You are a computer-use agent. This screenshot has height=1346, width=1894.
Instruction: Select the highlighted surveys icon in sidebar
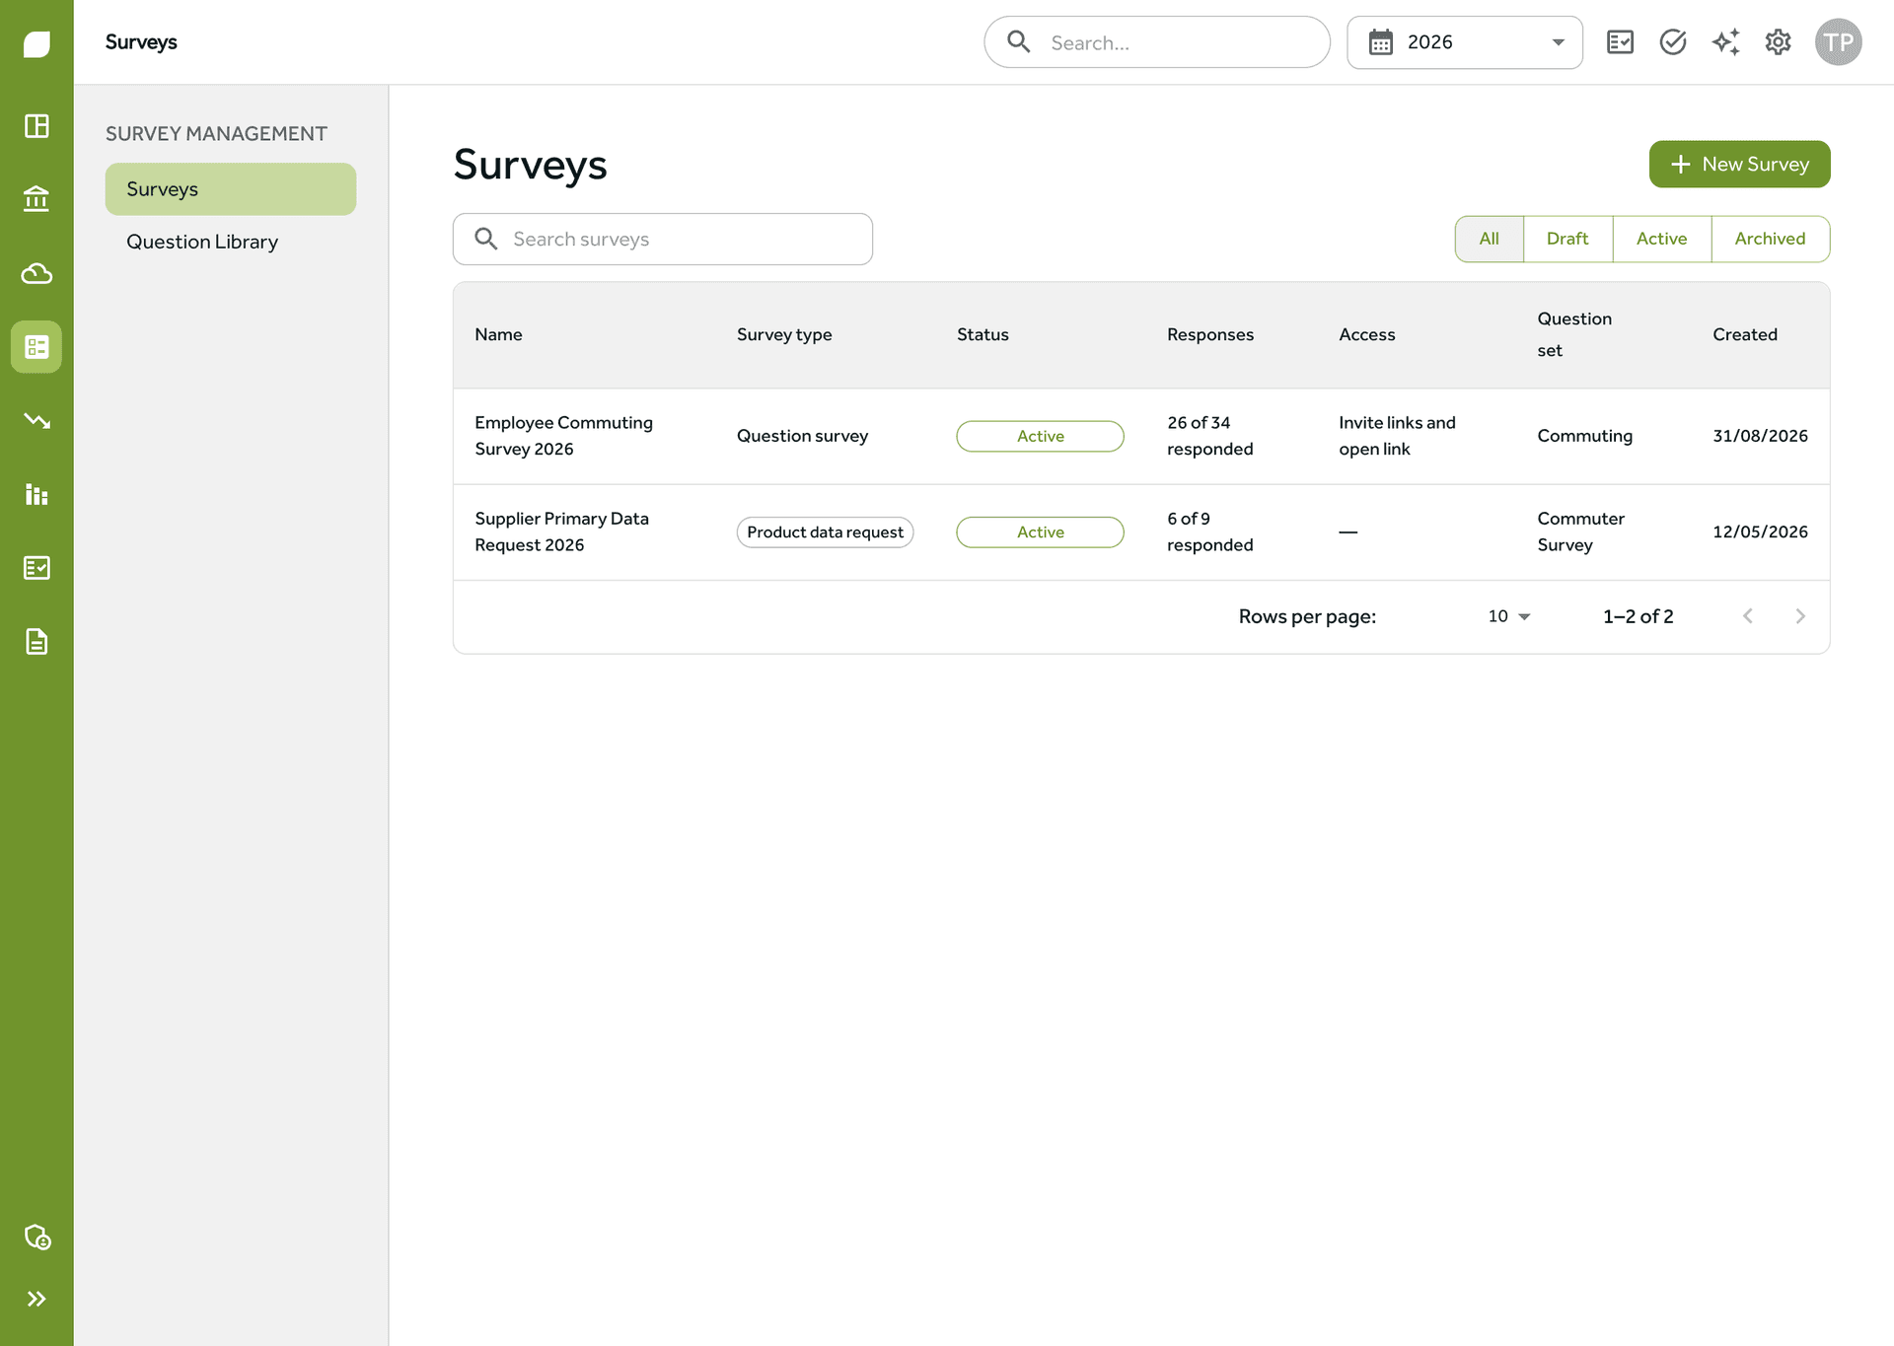tap(36, 347)
